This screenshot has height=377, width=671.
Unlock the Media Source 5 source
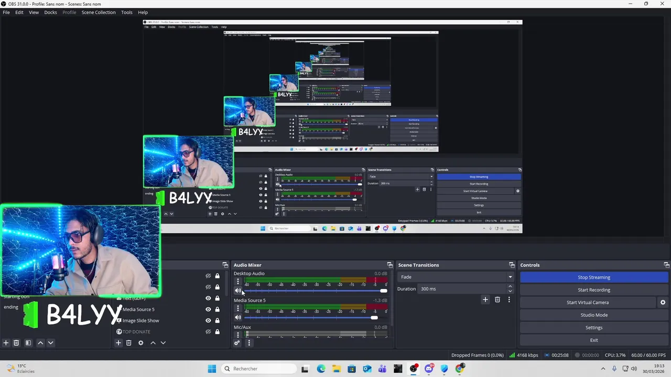pos(217,309)
